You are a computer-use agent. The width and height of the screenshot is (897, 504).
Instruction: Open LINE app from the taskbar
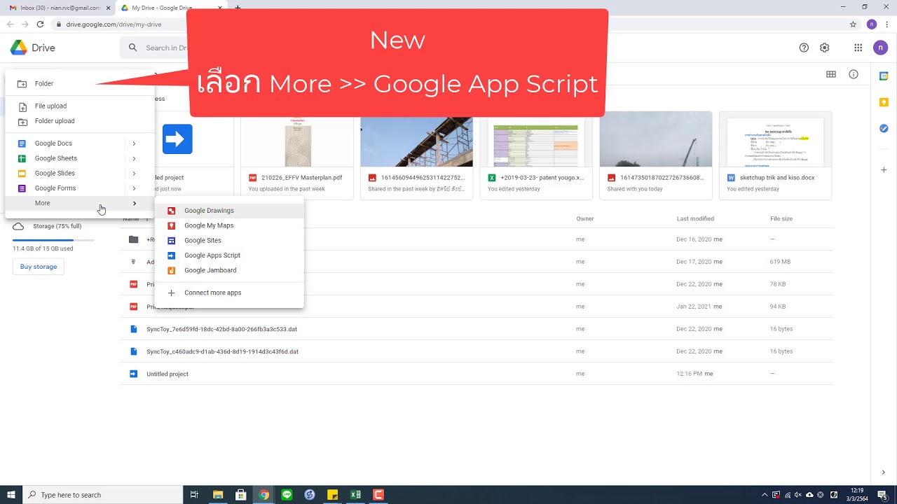[287, 495]
